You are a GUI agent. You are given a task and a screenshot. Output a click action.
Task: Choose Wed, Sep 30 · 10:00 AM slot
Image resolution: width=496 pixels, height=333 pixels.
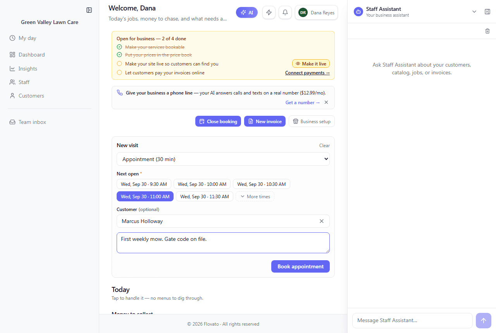pos(202,184)
